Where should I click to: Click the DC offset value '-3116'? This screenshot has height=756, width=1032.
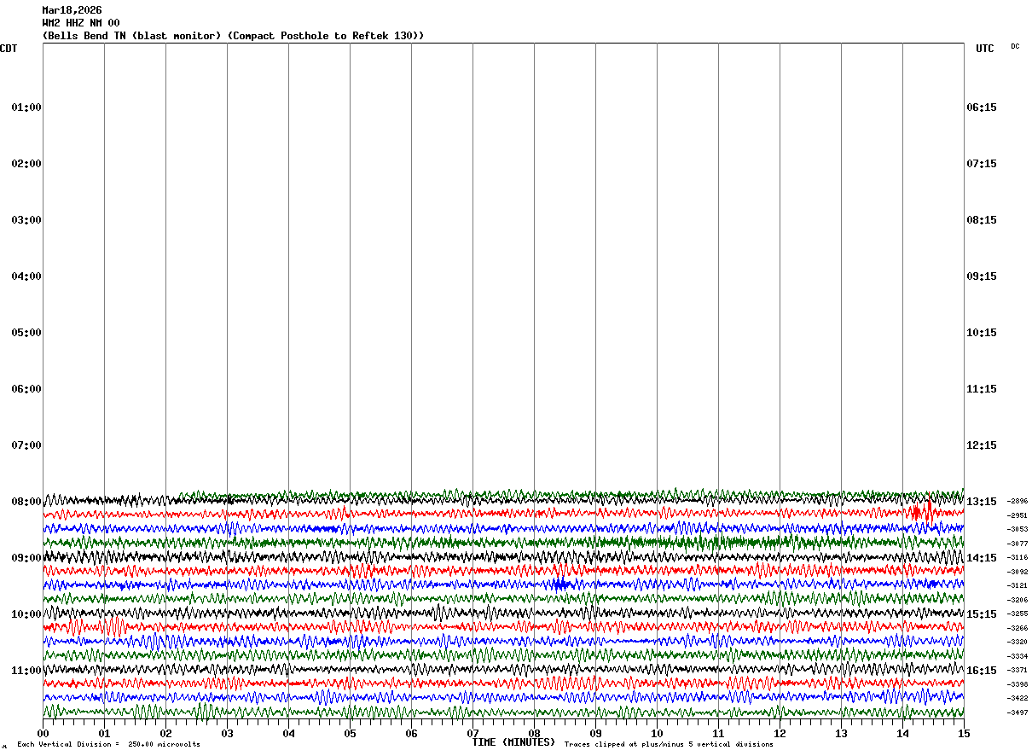pos(1018,558)
